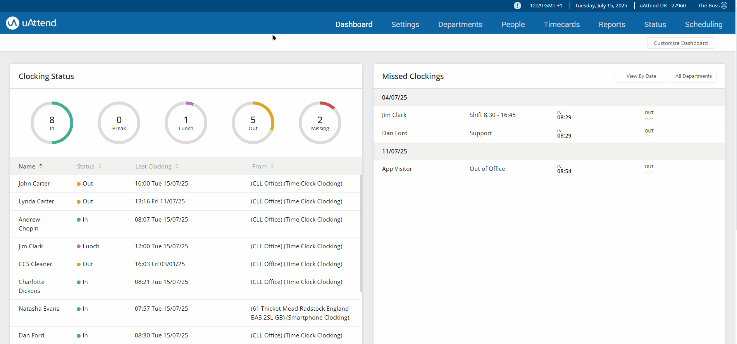Click the 04/07/25 date group header

pos(549,97)
